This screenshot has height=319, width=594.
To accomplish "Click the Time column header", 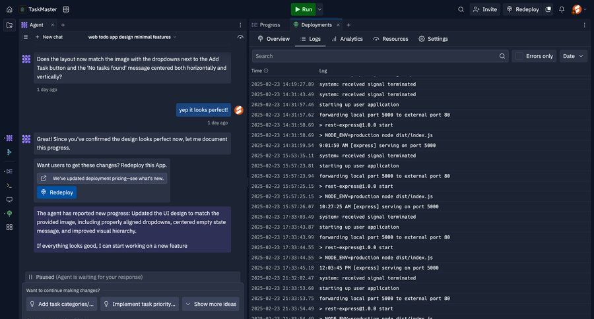I will 257,71.
